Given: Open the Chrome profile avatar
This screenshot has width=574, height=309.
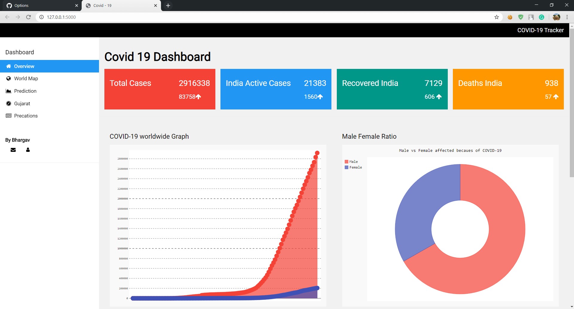Looking at the screenshot, I should (x=556, y=17).
